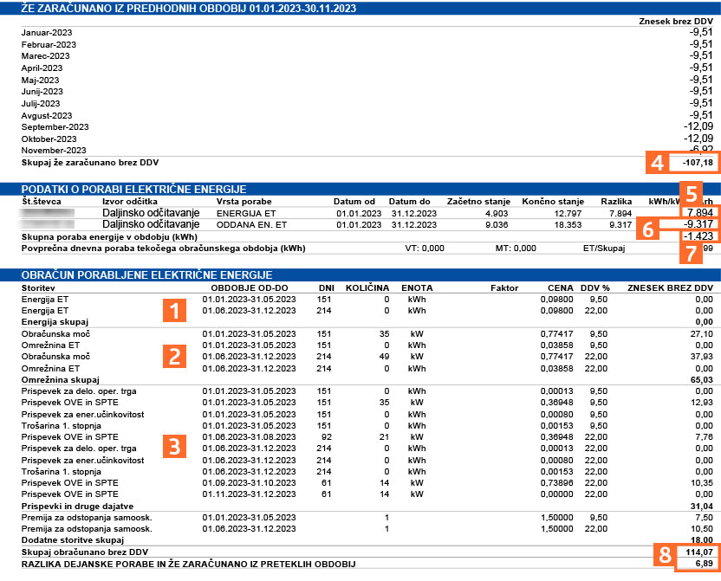
Task: Click the -9,51 amount for Januar-2023
Action: pos(701,32)
